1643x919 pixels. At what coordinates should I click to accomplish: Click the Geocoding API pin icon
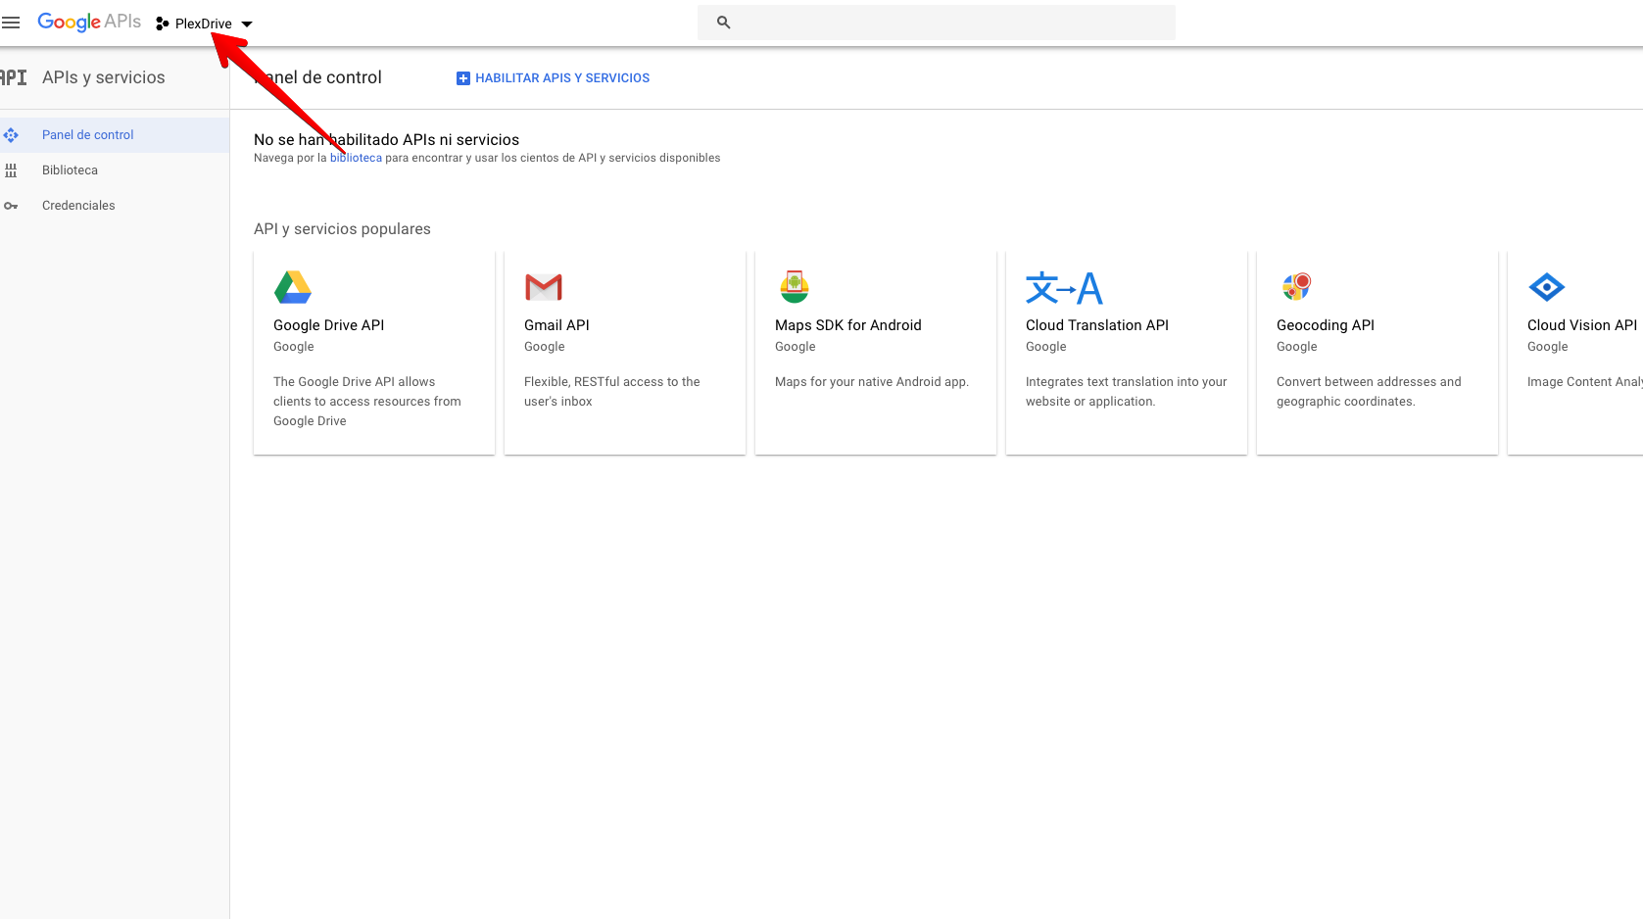(x=1296, y=287)
